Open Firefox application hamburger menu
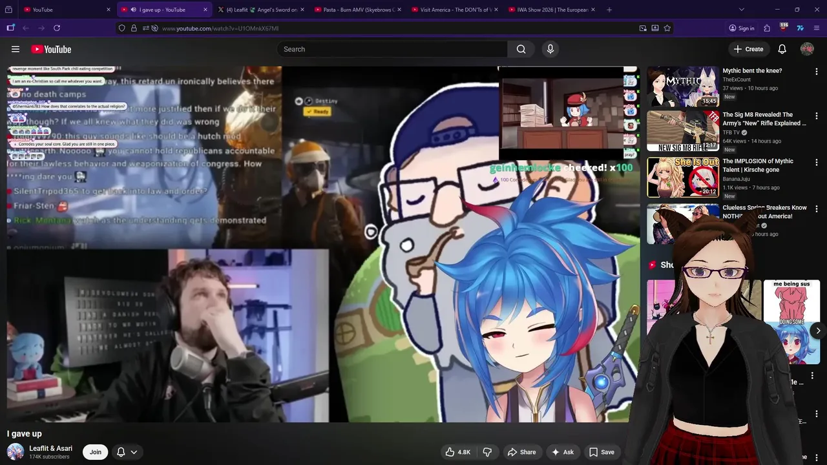 point(817,28)
